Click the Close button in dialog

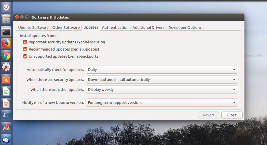pyautogui.click(x=232, y=115)
